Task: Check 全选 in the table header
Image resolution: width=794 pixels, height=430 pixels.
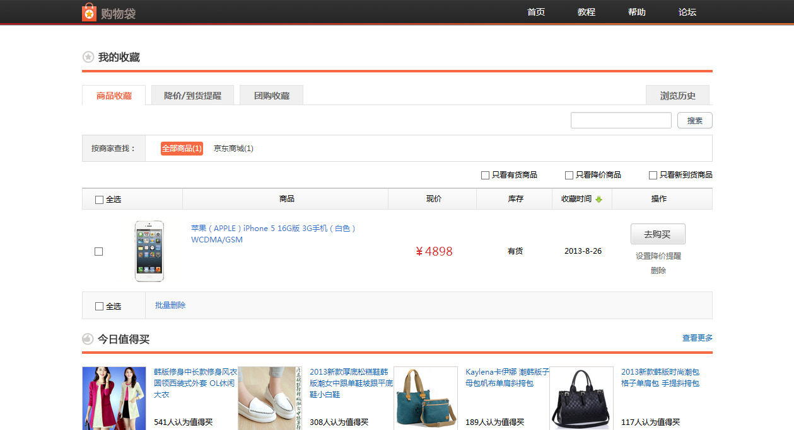Action: pos(99,200)
